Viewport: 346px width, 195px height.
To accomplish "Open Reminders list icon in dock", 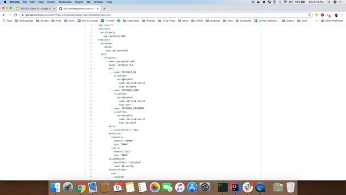I will [x=142, y=187].
